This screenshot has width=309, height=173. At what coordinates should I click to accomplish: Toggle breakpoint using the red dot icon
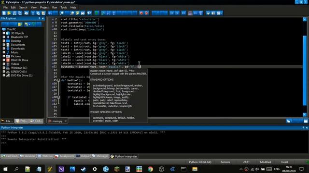tap(141, 13)
